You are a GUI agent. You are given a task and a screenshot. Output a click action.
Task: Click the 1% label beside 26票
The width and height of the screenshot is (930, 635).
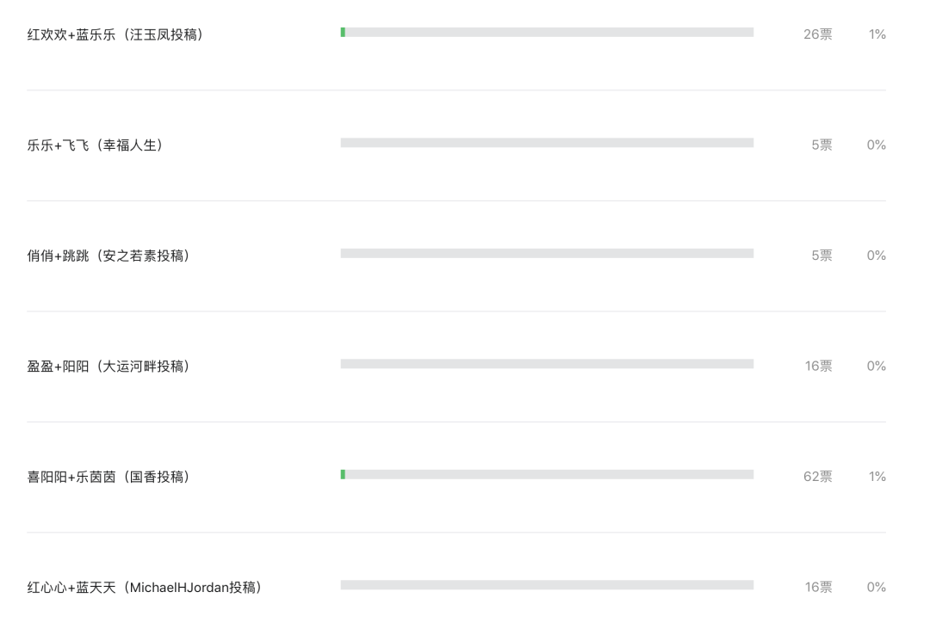click(x=877, y=34)
